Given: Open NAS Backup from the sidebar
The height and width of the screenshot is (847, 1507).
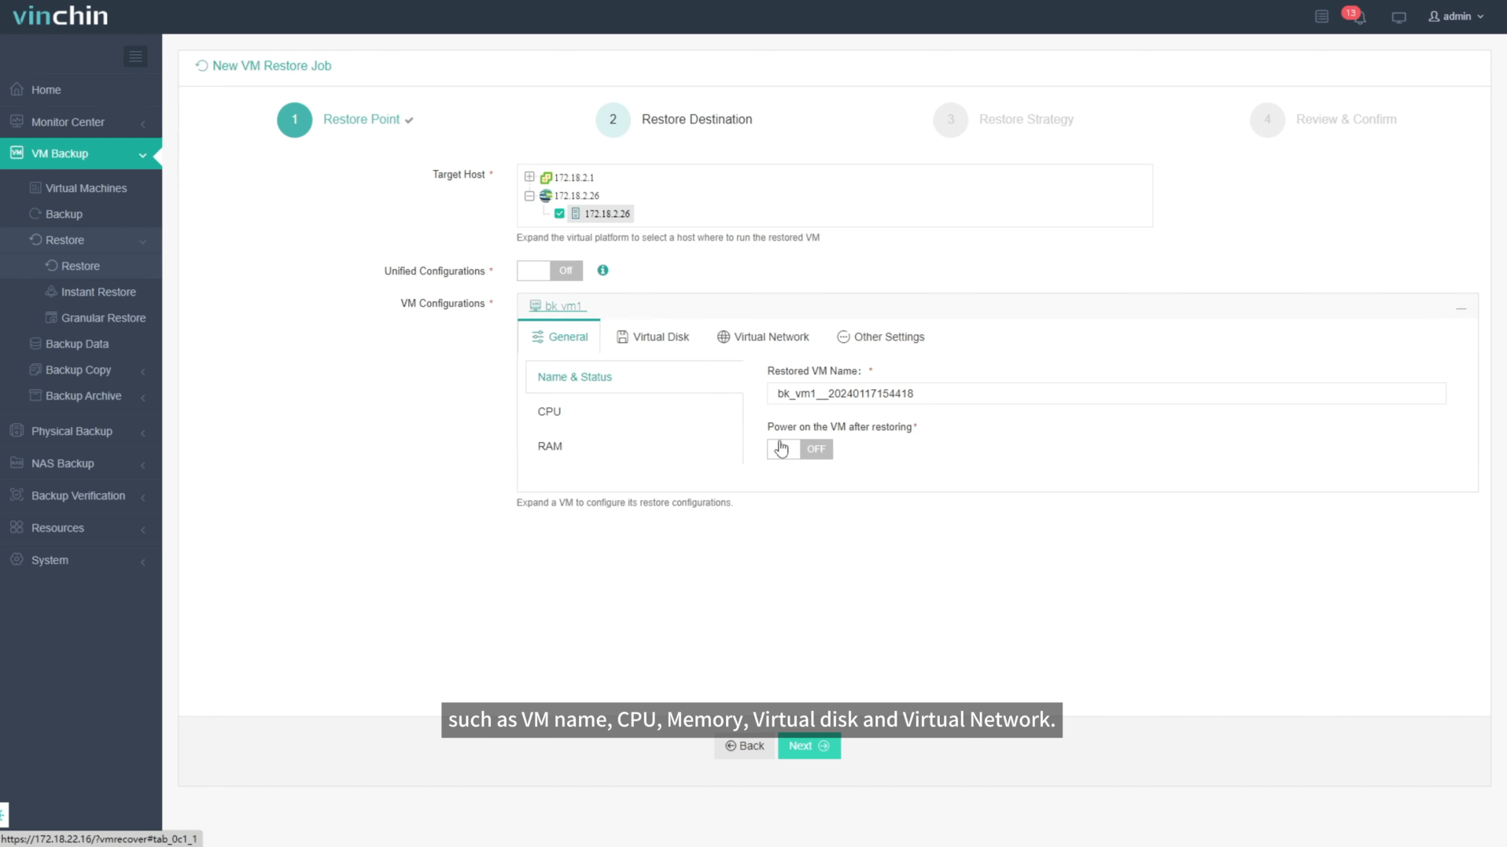Looking at the screenshot, I should 16,463.
